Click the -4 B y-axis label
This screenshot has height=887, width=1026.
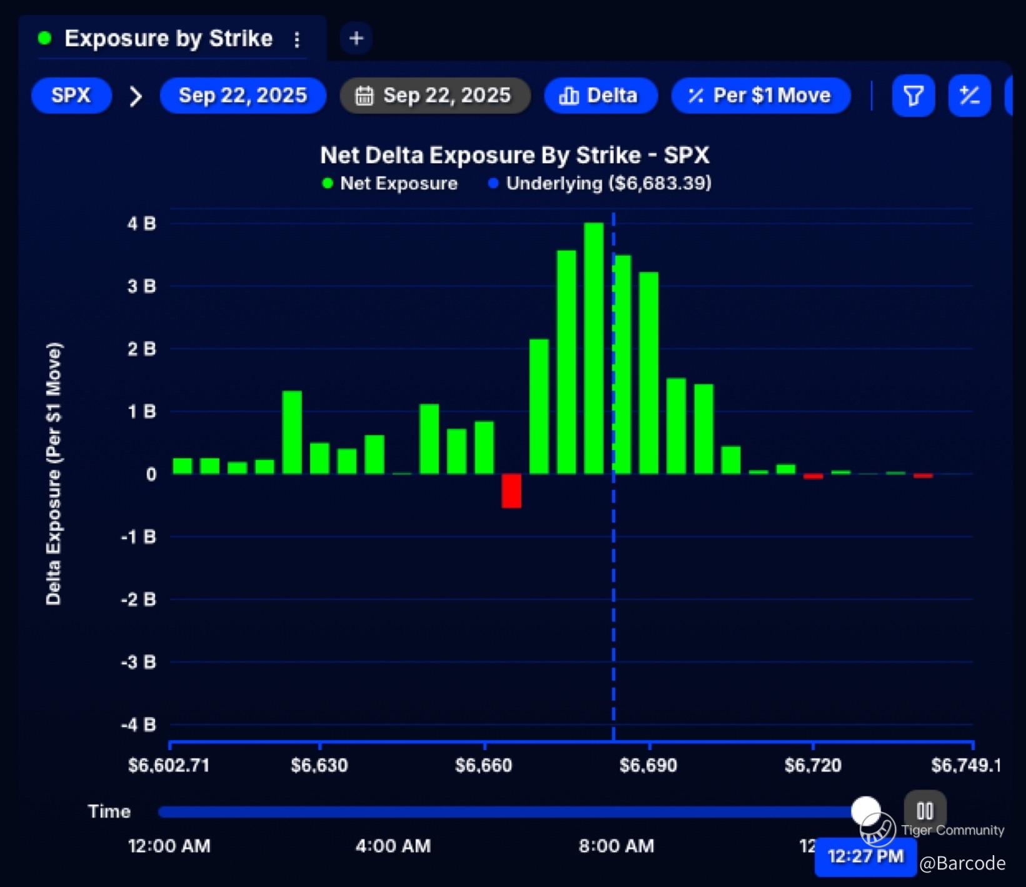coord(138,725)
